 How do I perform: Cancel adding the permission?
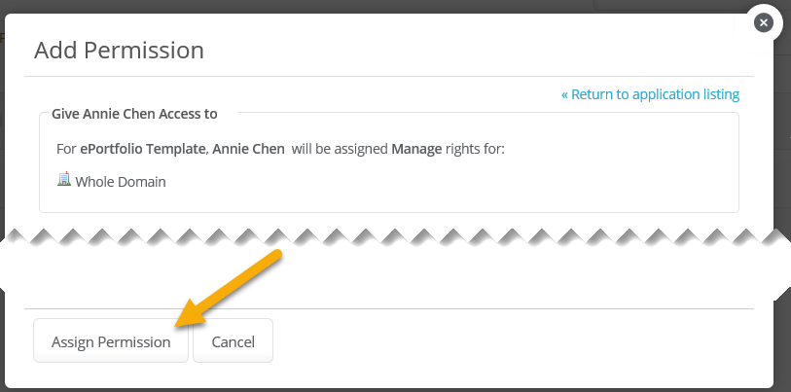(233, 341)
